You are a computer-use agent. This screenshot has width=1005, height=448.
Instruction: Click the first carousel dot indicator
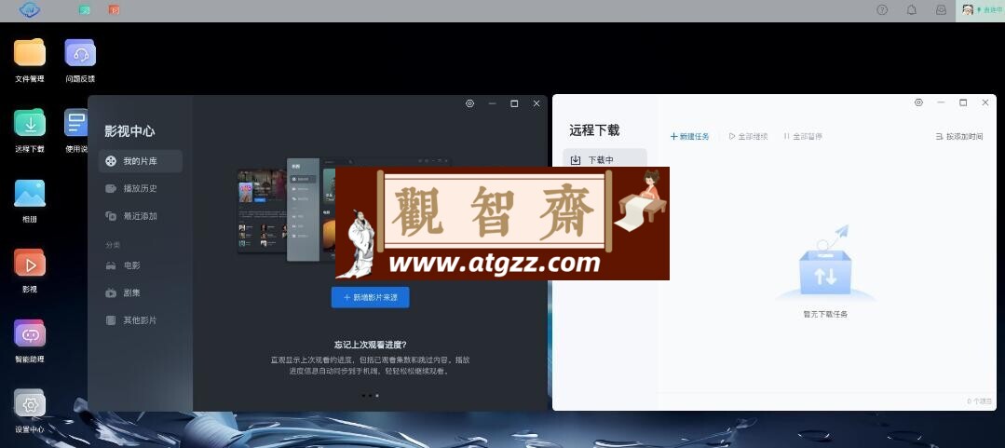click(x=363, y=396)
